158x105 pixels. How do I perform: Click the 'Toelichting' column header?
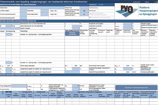[x=24, y=31]
